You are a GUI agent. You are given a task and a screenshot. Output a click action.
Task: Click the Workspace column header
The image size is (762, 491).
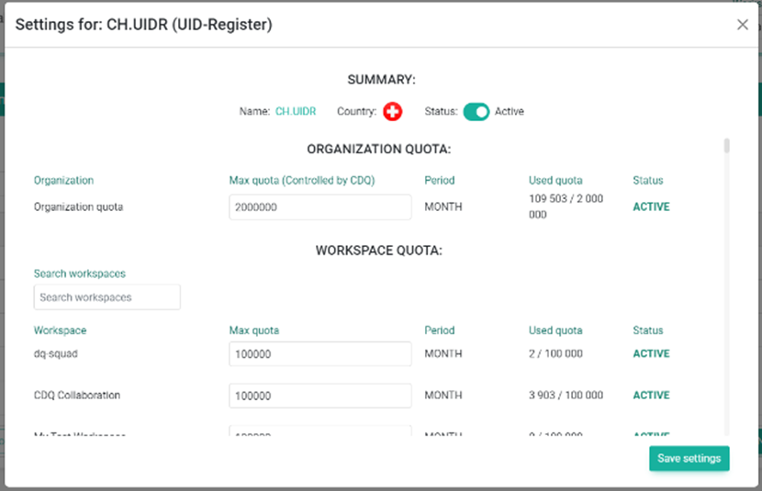(61, 330)
